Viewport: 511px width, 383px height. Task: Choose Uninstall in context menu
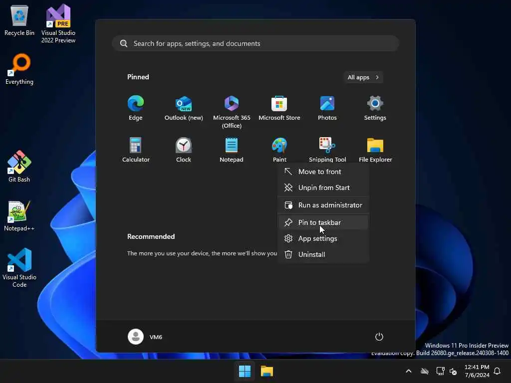[323, 254]
